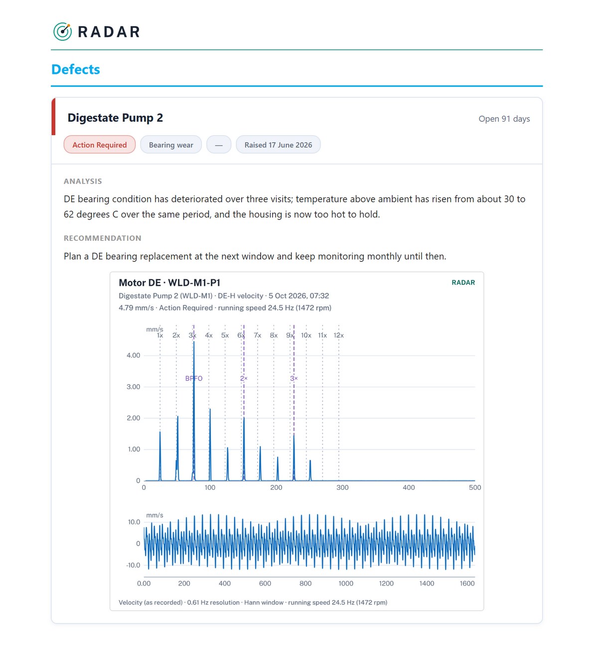593x659 pixels.
Task: Click the 1000 tick on waveform axis
Action: click(346, 583)
